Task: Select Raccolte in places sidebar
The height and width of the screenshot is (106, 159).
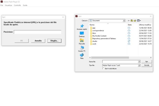Action: [x=82, y=42]
